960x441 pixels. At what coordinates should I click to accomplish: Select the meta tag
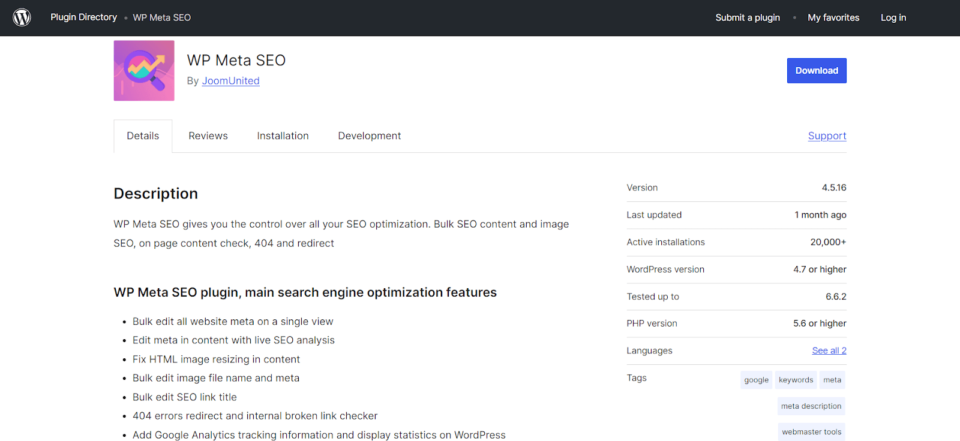(832, 380)
